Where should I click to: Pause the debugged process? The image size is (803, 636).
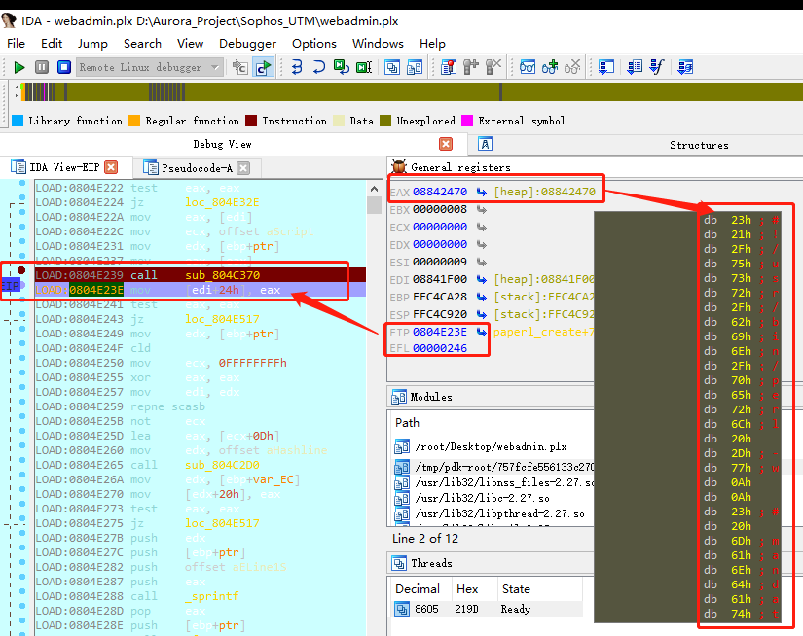(x=42, y=67)
